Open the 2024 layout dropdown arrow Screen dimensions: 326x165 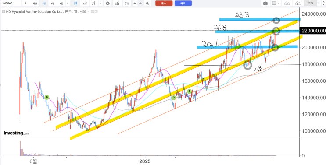(319, 3)
